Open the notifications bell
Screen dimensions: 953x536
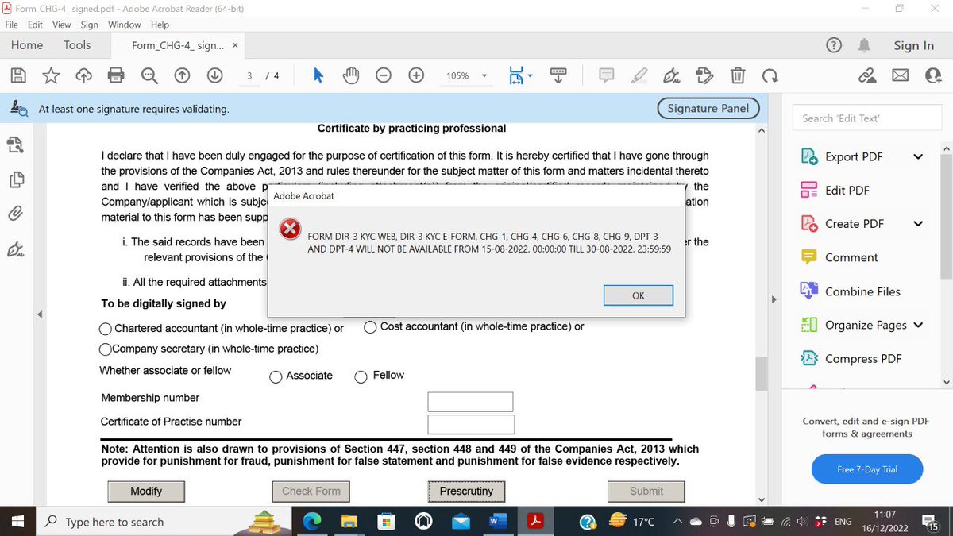pyautogui.click(x=866, y=45)
